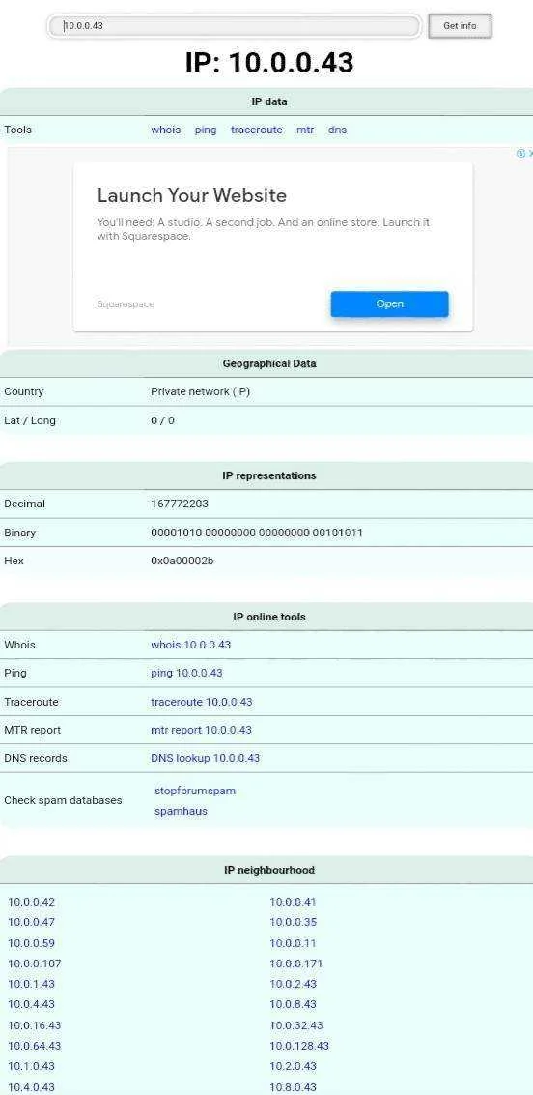Open neighbour IP 10.0.0.47
Image resolution: width=533 pixels, height=1095 pixels.
[x=32, y=923]
